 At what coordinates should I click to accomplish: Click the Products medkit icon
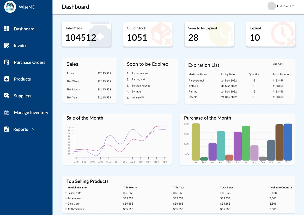[x=7, y=79]
